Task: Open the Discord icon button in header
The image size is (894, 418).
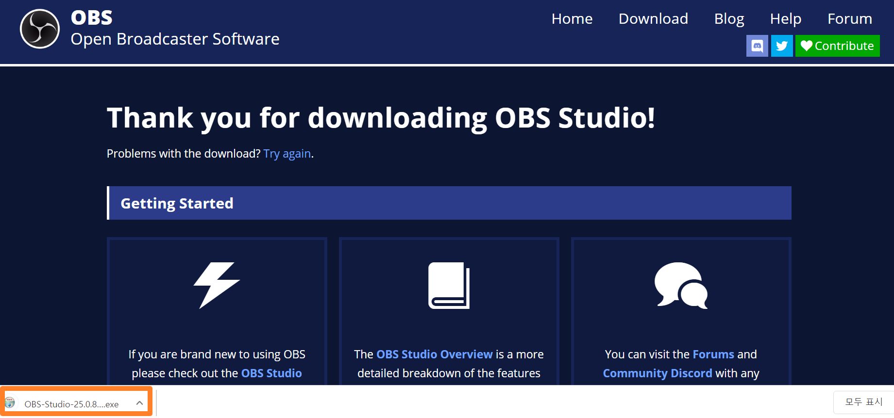Action: [x=757, y=46]
